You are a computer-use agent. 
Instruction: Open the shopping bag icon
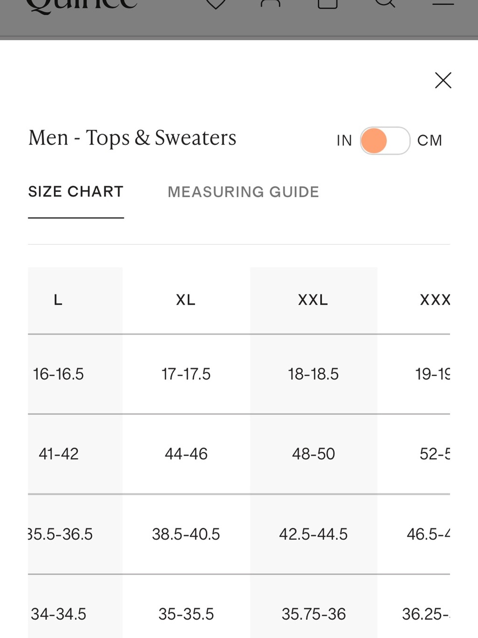[328, 4]
